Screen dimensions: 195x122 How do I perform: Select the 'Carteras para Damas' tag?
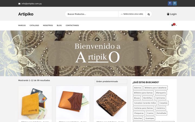click(x=143, y=108)
